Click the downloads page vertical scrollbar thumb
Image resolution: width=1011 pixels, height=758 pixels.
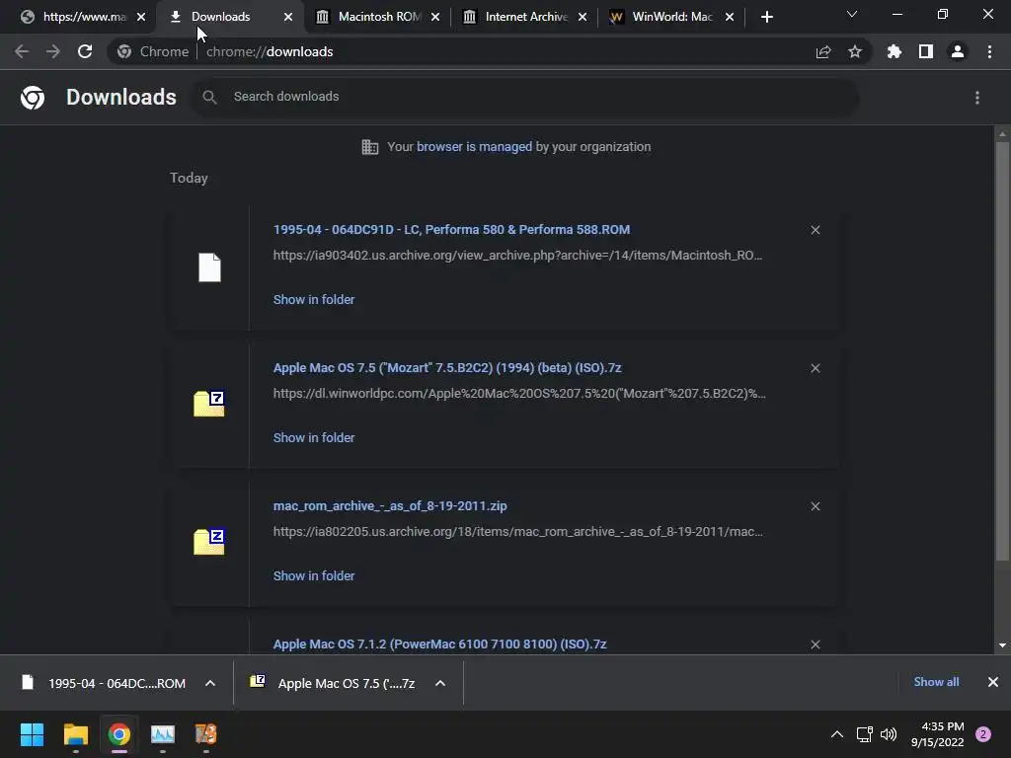[1002, 351]
